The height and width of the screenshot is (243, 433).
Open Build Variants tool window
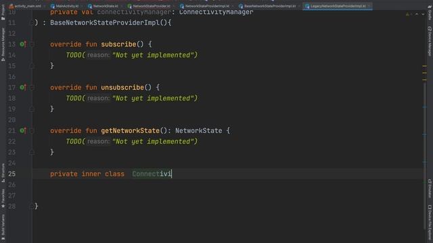click(x=3, y=227)
